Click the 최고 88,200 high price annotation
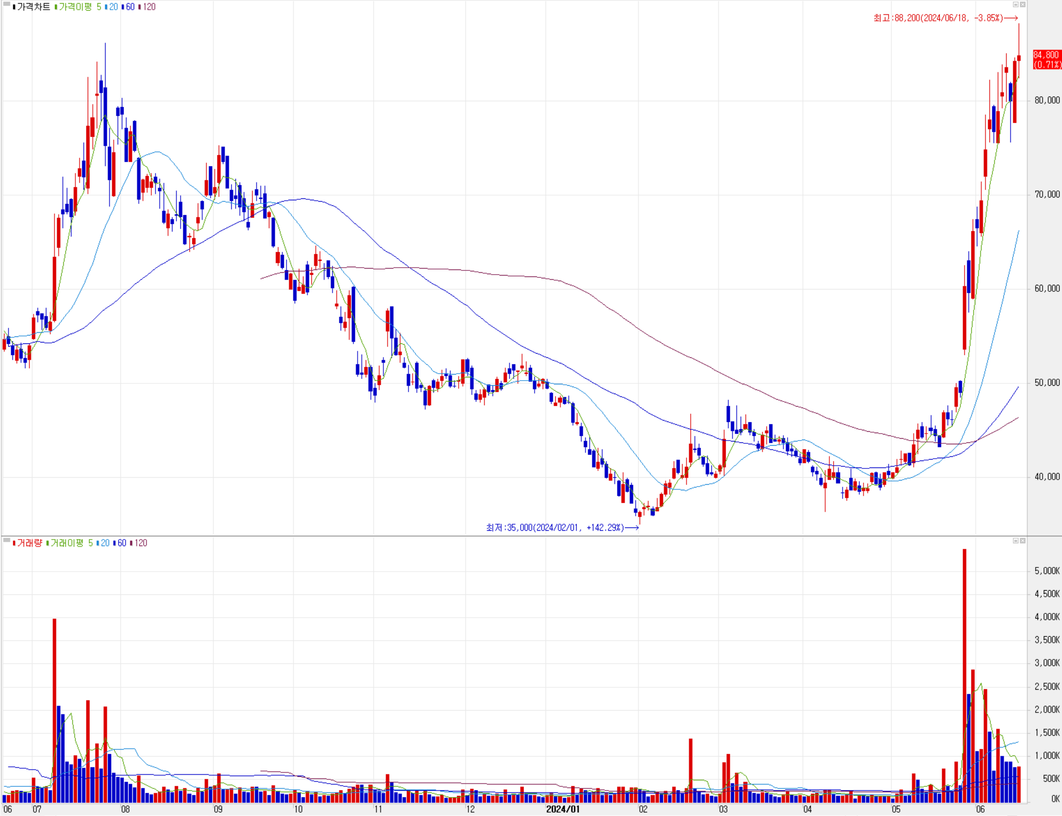This screenshot has width=1062, height=816. [x=938, y=18]
